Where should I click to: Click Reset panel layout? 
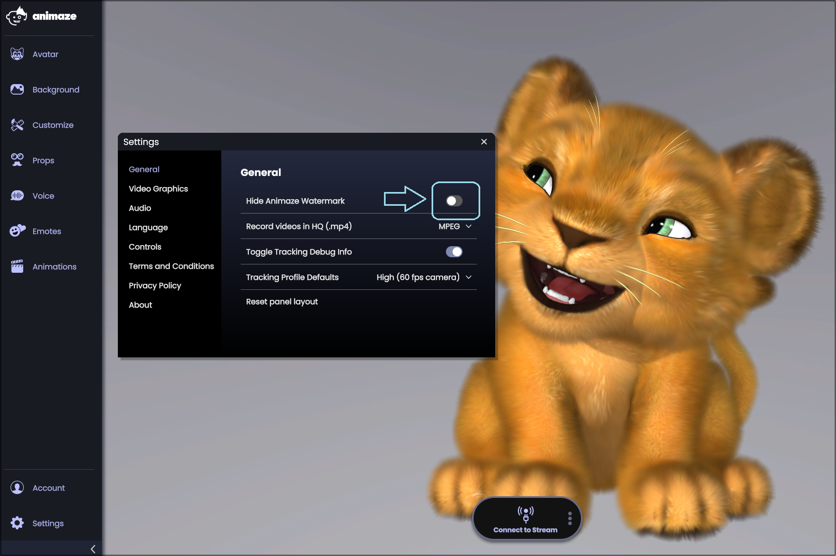click(x=282, y=302)
